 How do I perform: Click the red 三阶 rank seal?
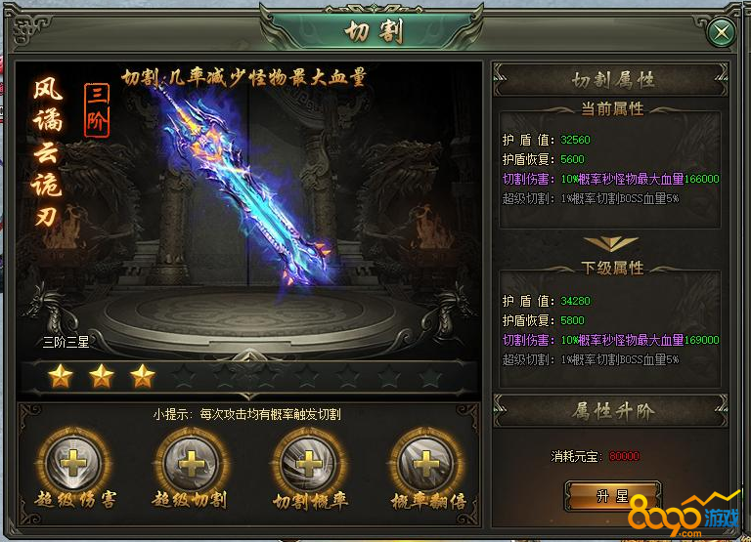[x=97, y=110]
